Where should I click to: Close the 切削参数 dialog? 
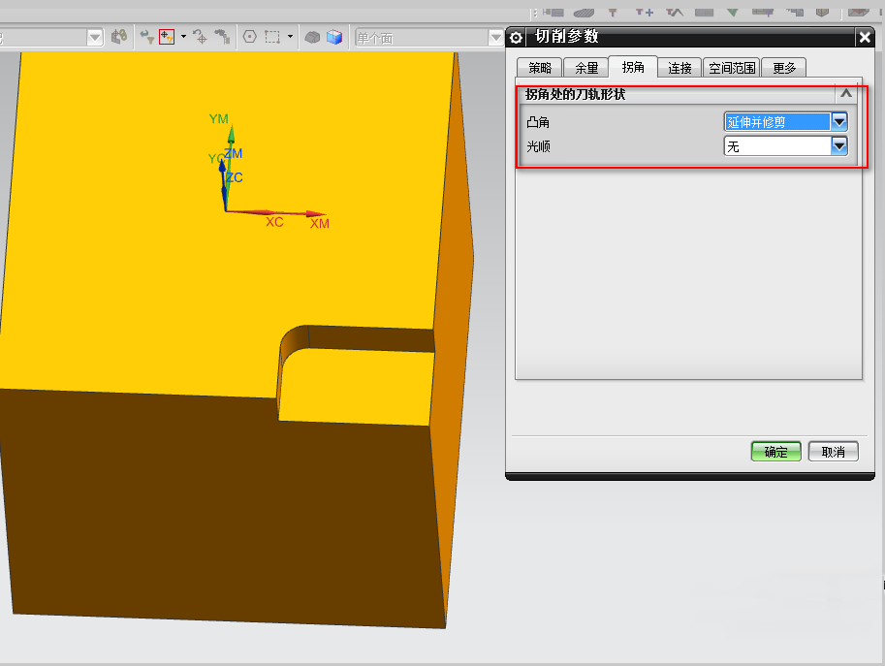click(865, 37)
